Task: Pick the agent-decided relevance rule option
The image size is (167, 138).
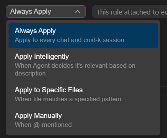Action: tap(83, 65)
